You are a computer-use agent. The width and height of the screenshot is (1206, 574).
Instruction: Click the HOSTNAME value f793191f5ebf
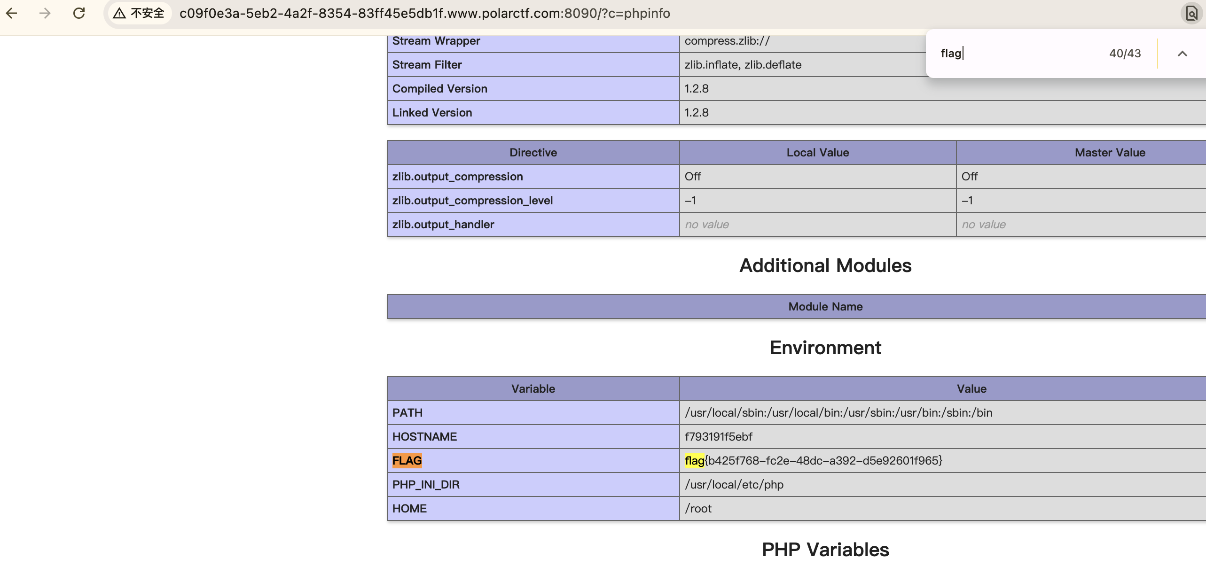coord(718,437)
